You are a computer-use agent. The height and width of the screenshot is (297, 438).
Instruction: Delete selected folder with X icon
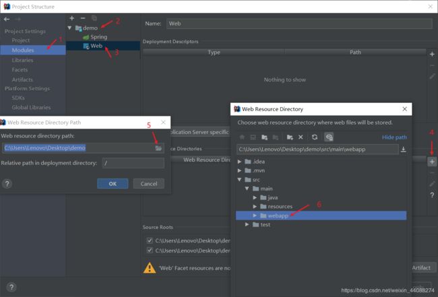tap(301, 137)
